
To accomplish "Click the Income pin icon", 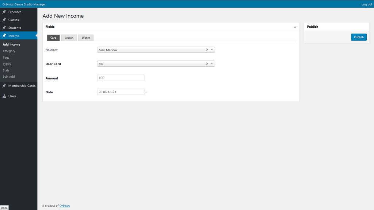I will click(x=4, y=35).
